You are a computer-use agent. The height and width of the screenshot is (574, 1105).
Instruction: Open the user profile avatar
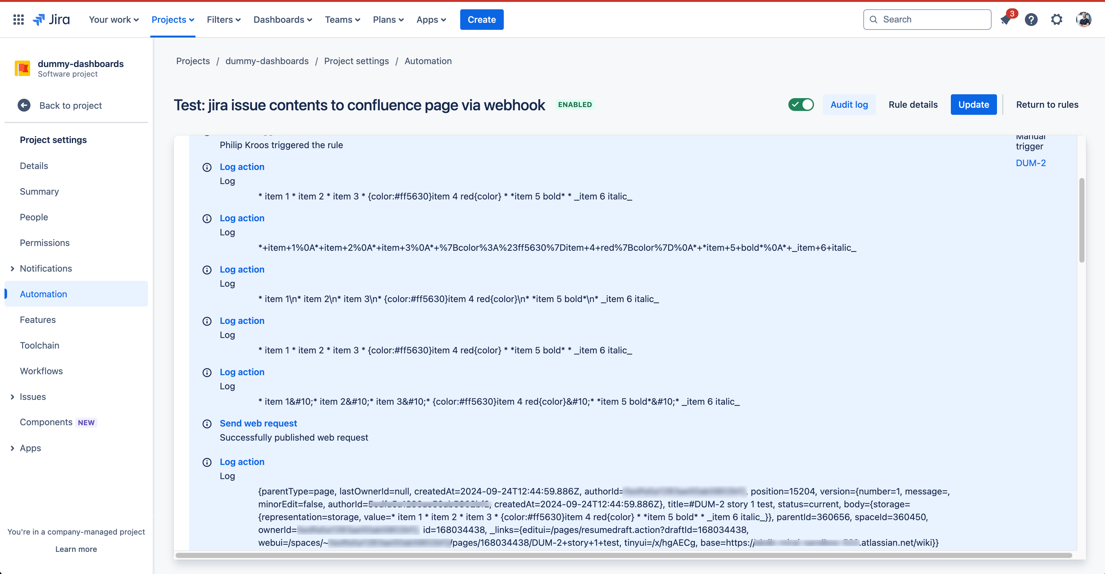click(1084, 19)
